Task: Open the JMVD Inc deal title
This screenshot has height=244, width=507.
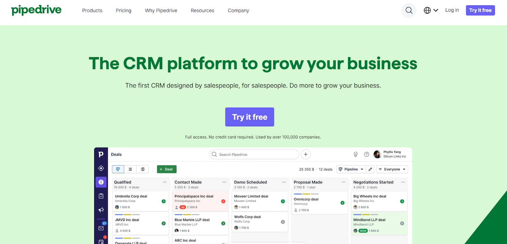Action: [x=127, y=220]
